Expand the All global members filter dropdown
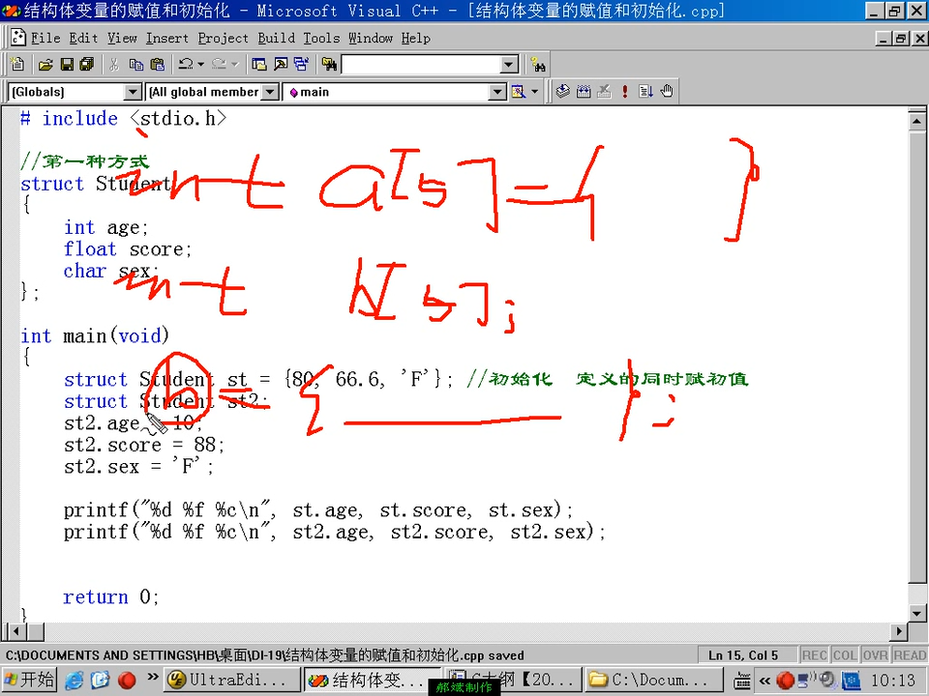 click(x=270, y=92)
